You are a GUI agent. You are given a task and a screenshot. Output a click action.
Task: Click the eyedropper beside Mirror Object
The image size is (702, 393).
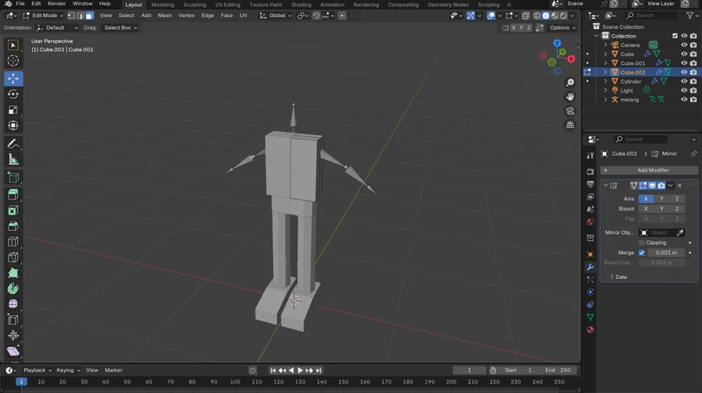coord(680,232)
